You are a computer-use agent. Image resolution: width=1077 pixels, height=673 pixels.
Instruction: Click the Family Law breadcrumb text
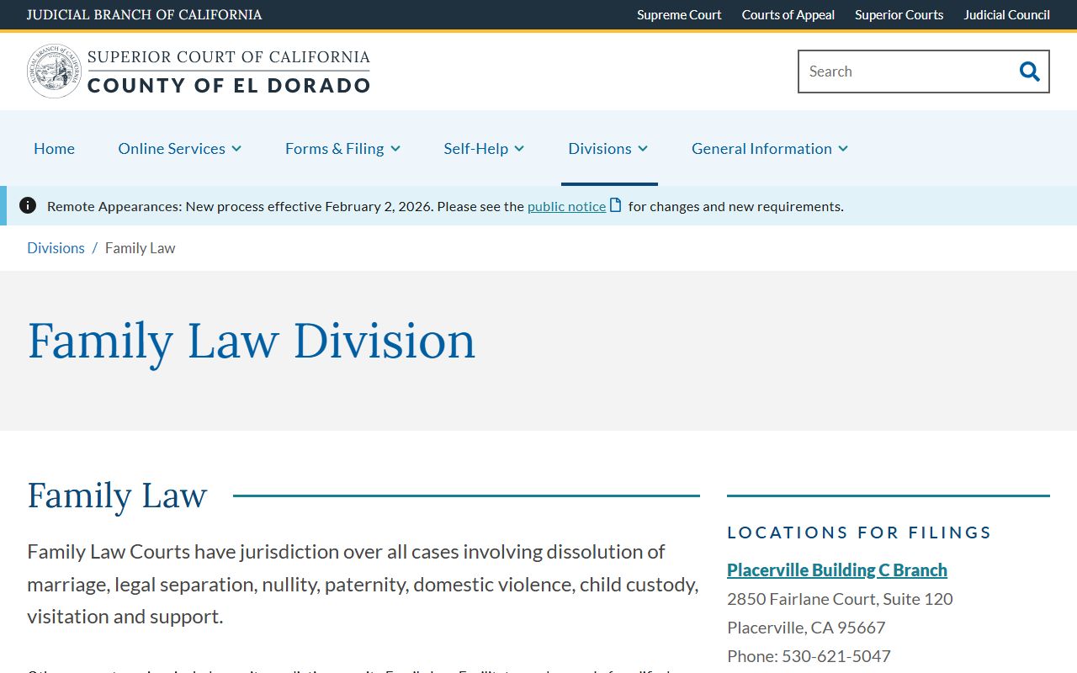pos(141,248)
